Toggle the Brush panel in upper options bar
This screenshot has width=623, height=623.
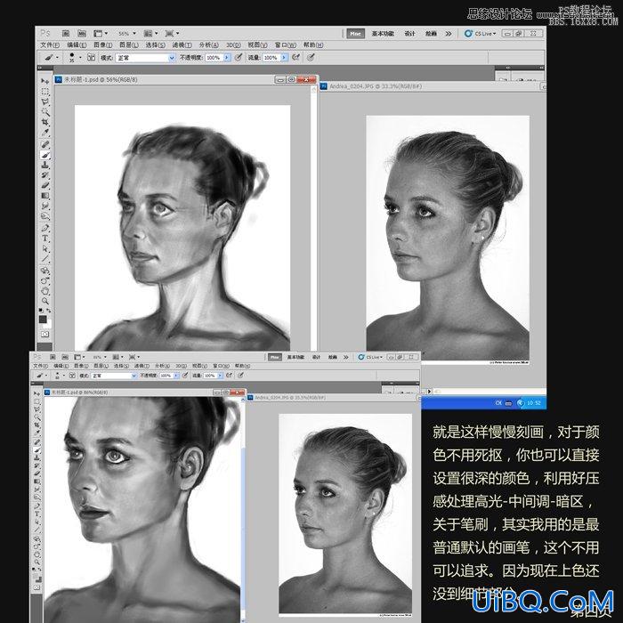pyautogui.click(x=91, y=58)
